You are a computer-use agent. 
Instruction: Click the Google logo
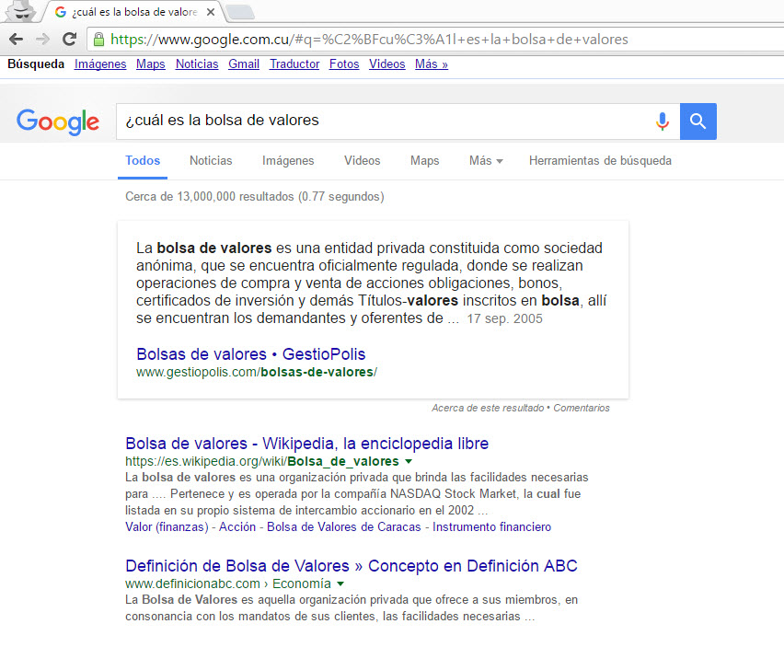click(58, 122)
